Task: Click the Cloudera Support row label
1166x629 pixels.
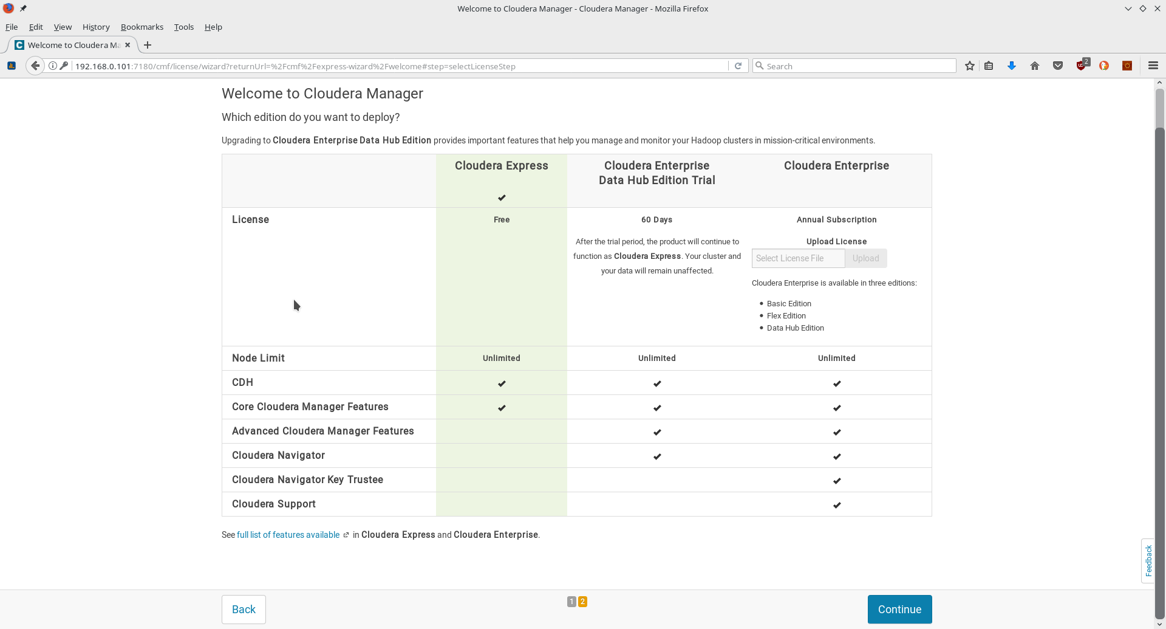Action: tap(273, 504)
